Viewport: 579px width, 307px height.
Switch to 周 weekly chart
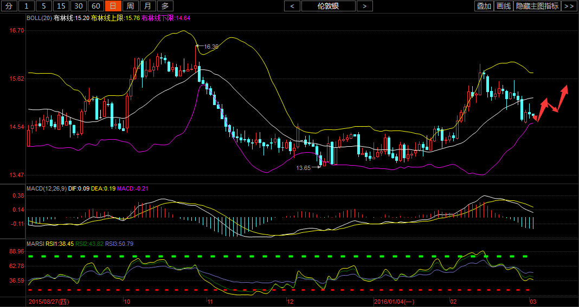point(130,6)
